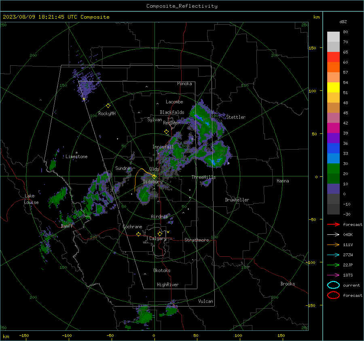Click the Sundre town label
This screenshot has height=341, width=364.
(x=123, y=168)
